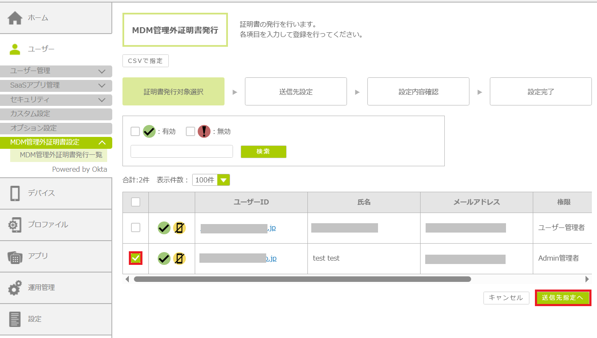Open the App icon section
Image resolution: width=597 pixels, height=338 pixels.
(15, 256)
